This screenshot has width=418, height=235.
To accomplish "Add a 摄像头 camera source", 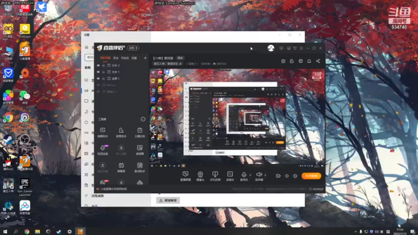I will pyautogui.click(x=200, y=176).
